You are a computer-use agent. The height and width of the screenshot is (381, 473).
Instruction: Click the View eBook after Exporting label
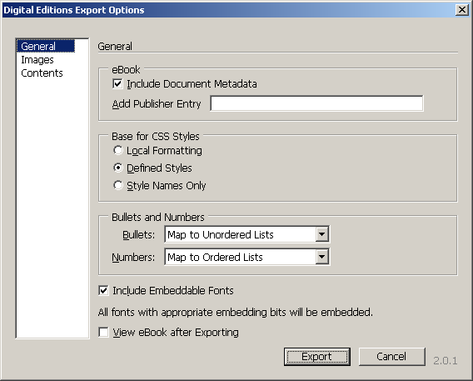(x=176, y=332)
